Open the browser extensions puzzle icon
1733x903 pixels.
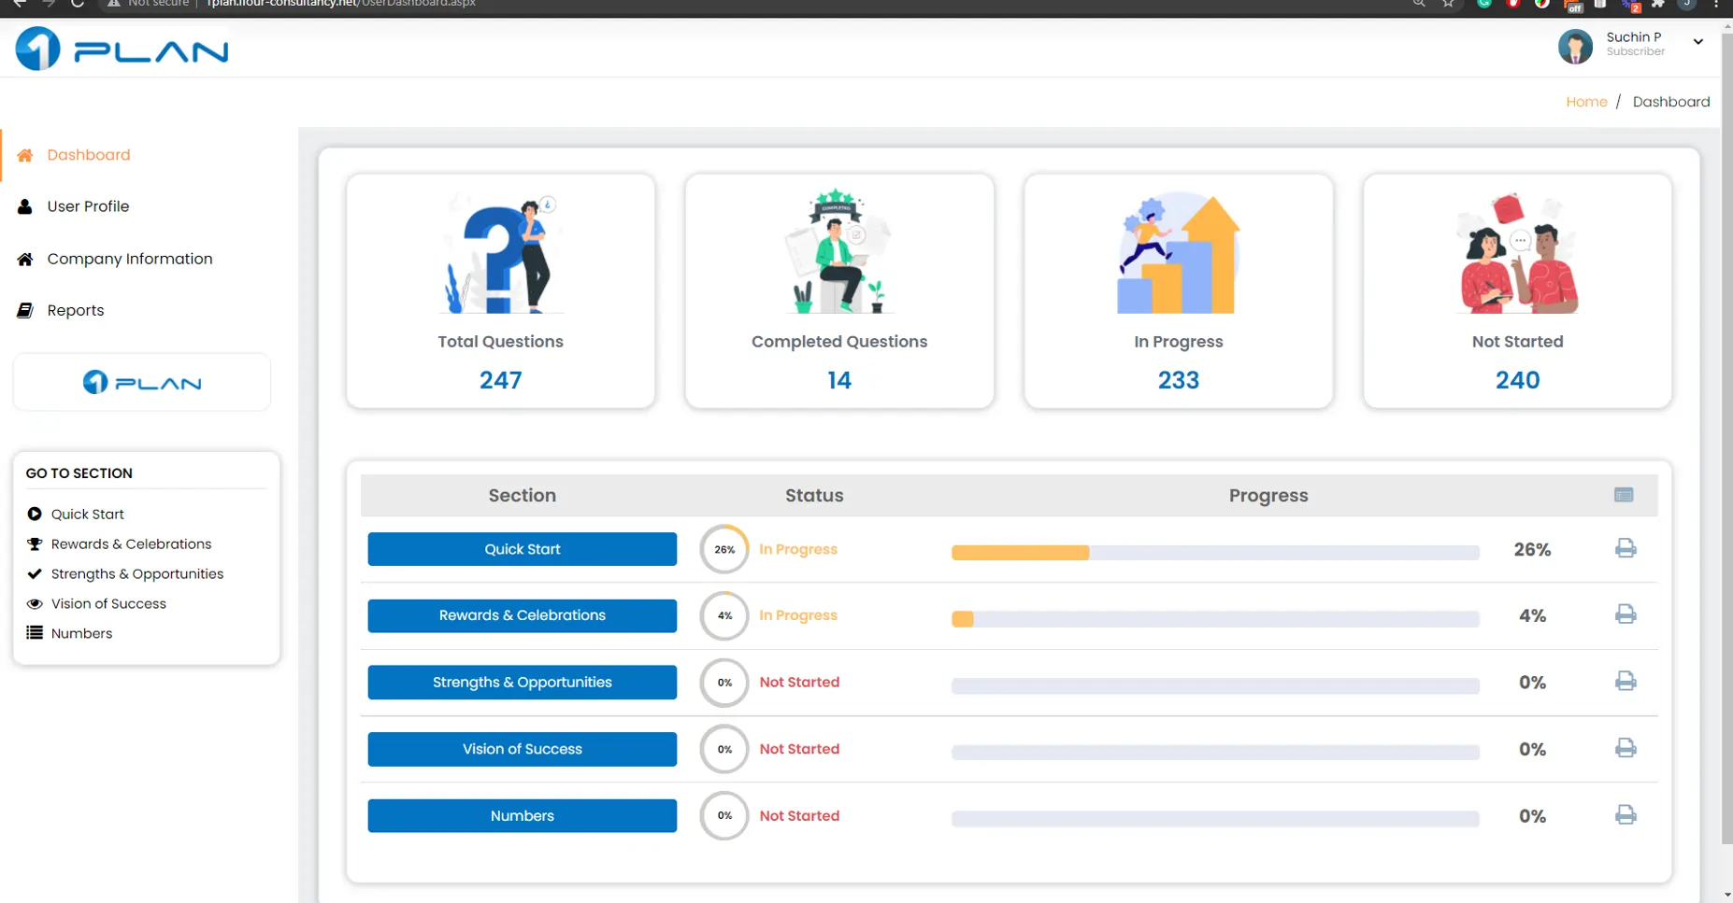click(x=1657, y=4)
